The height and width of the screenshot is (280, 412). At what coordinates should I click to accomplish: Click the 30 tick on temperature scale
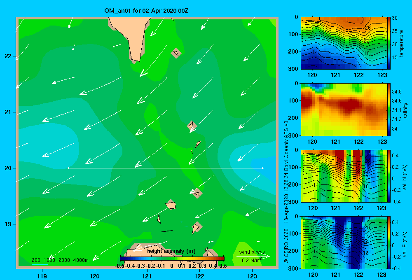coord(395,18)
